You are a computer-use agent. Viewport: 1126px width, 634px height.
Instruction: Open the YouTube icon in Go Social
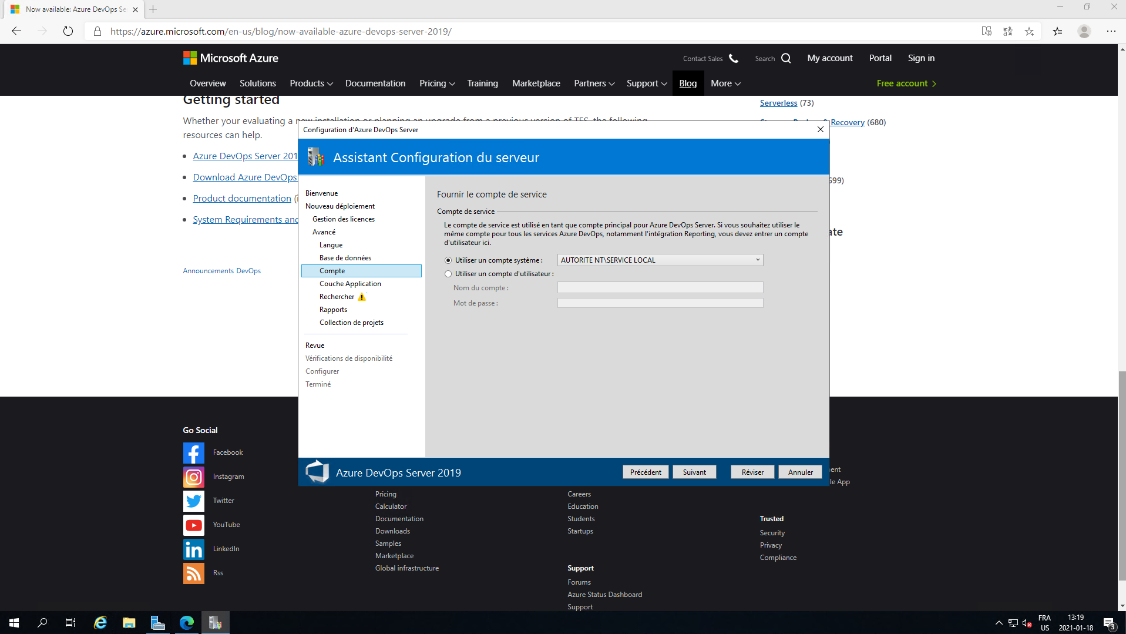click(x=193, y=525)
